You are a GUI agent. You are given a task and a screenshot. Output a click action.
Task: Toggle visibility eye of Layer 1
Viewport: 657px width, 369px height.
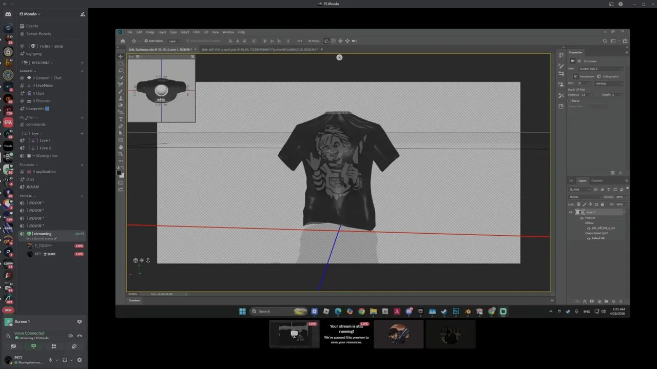pos(571,212)
